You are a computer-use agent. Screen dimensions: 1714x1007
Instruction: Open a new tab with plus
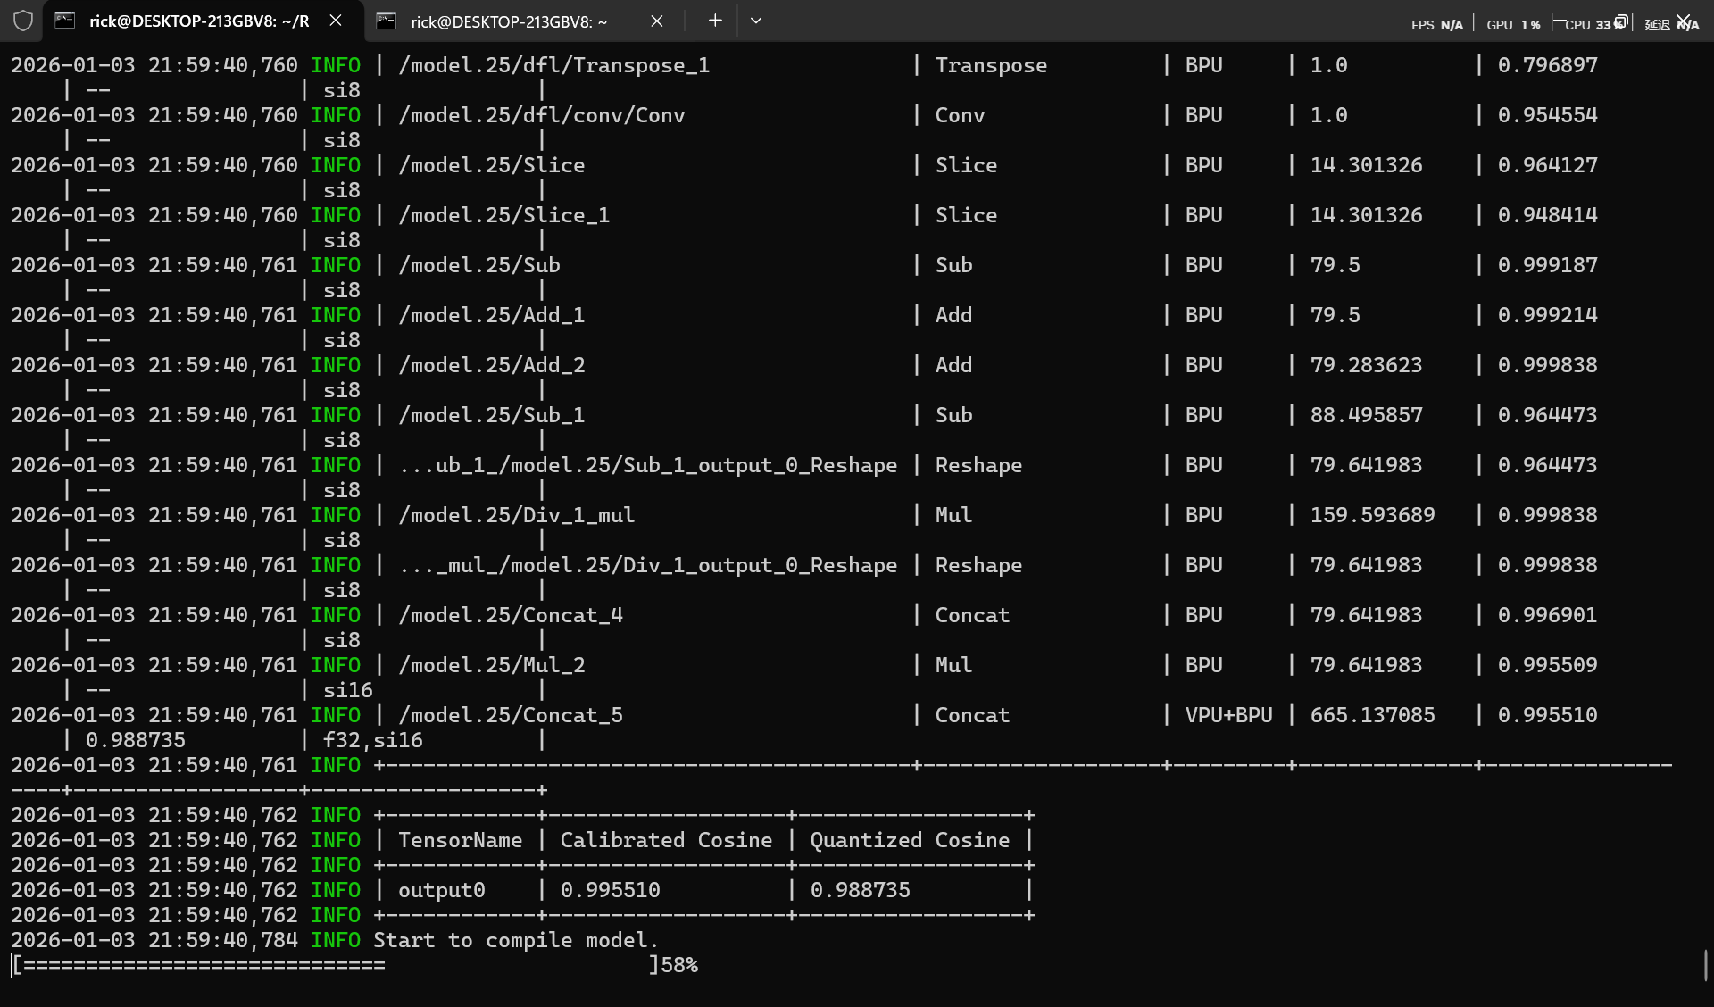[715, 21]
